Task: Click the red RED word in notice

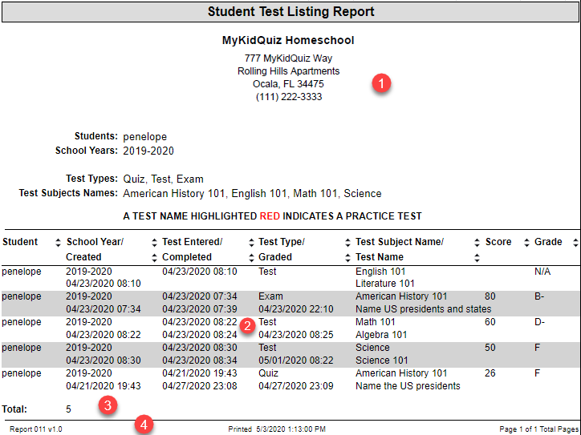Action: point(270,216)
